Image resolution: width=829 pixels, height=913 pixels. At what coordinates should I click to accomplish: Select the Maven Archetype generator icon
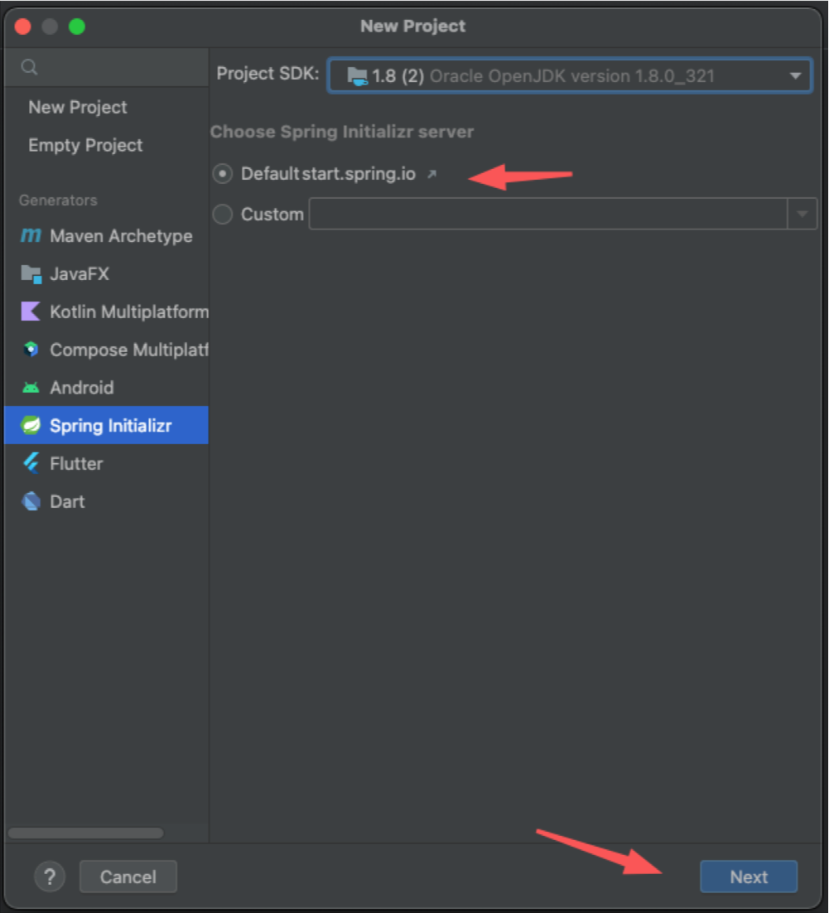point(30,236)
